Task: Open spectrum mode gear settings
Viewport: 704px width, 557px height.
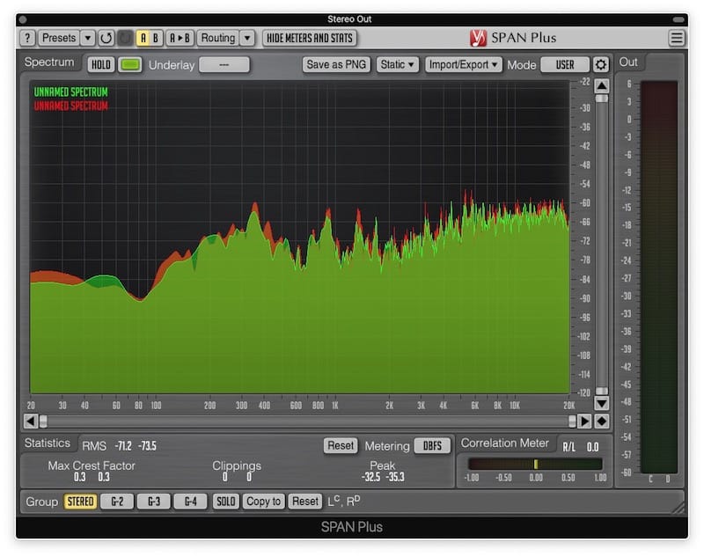Action: click(x=601, y=64)
